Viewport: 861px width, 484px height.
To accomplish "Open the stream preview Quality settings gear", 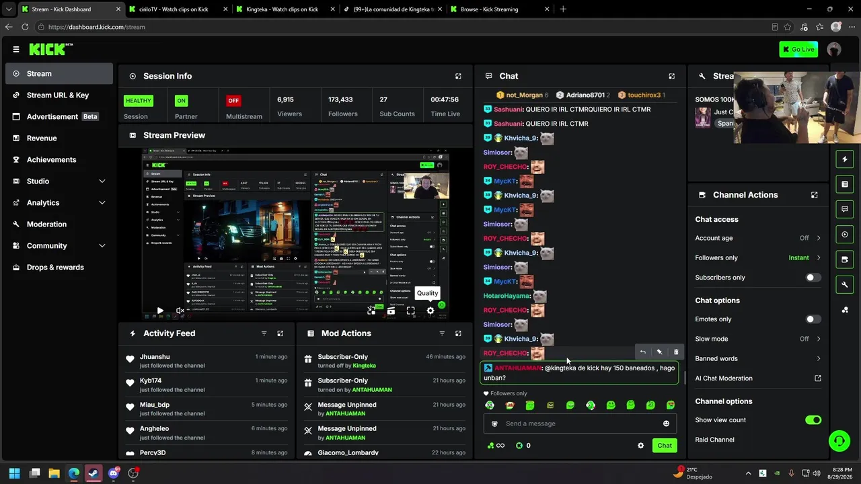I will pos(430,311).
